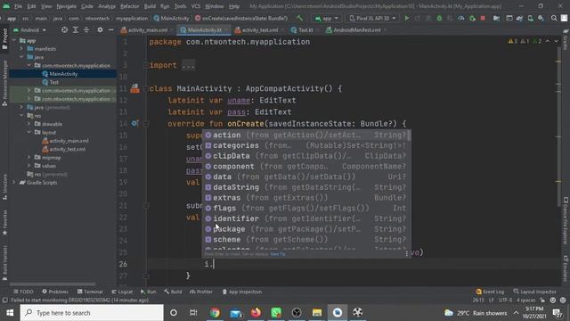
Task: Open the AVD Manager device icon
Action: pos(531,18)
